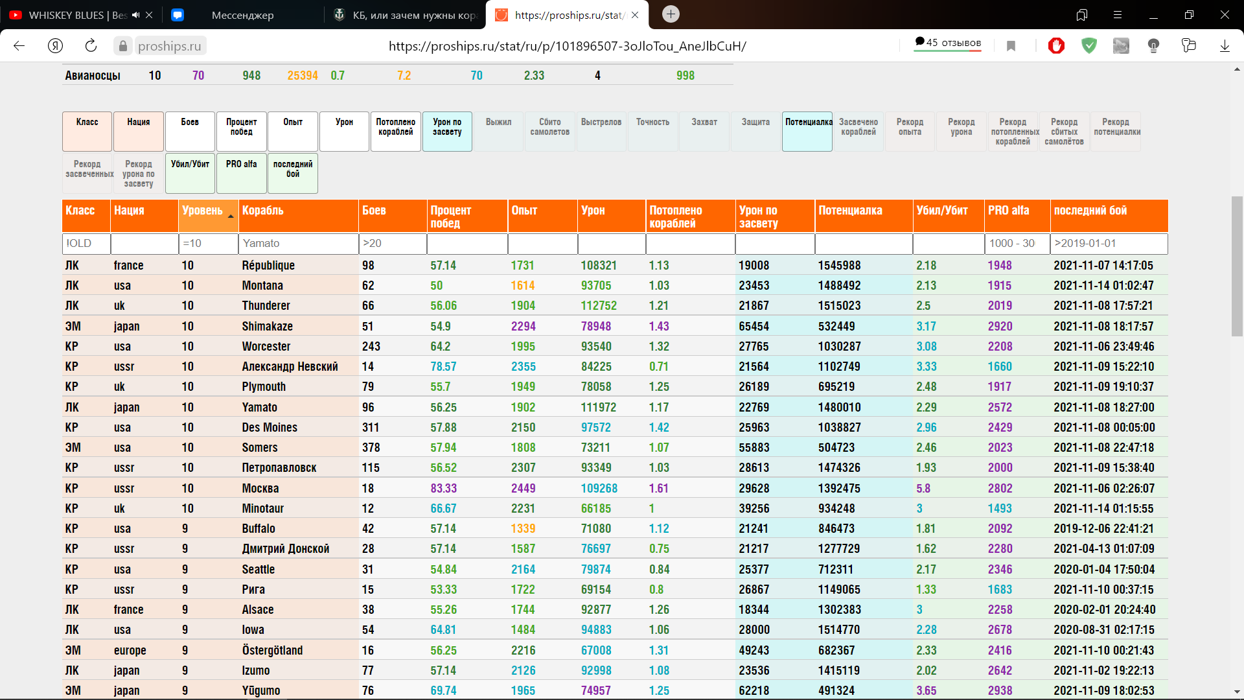
Task: Open the 45 отзывов reviews link
Action: tap(948, 43)
